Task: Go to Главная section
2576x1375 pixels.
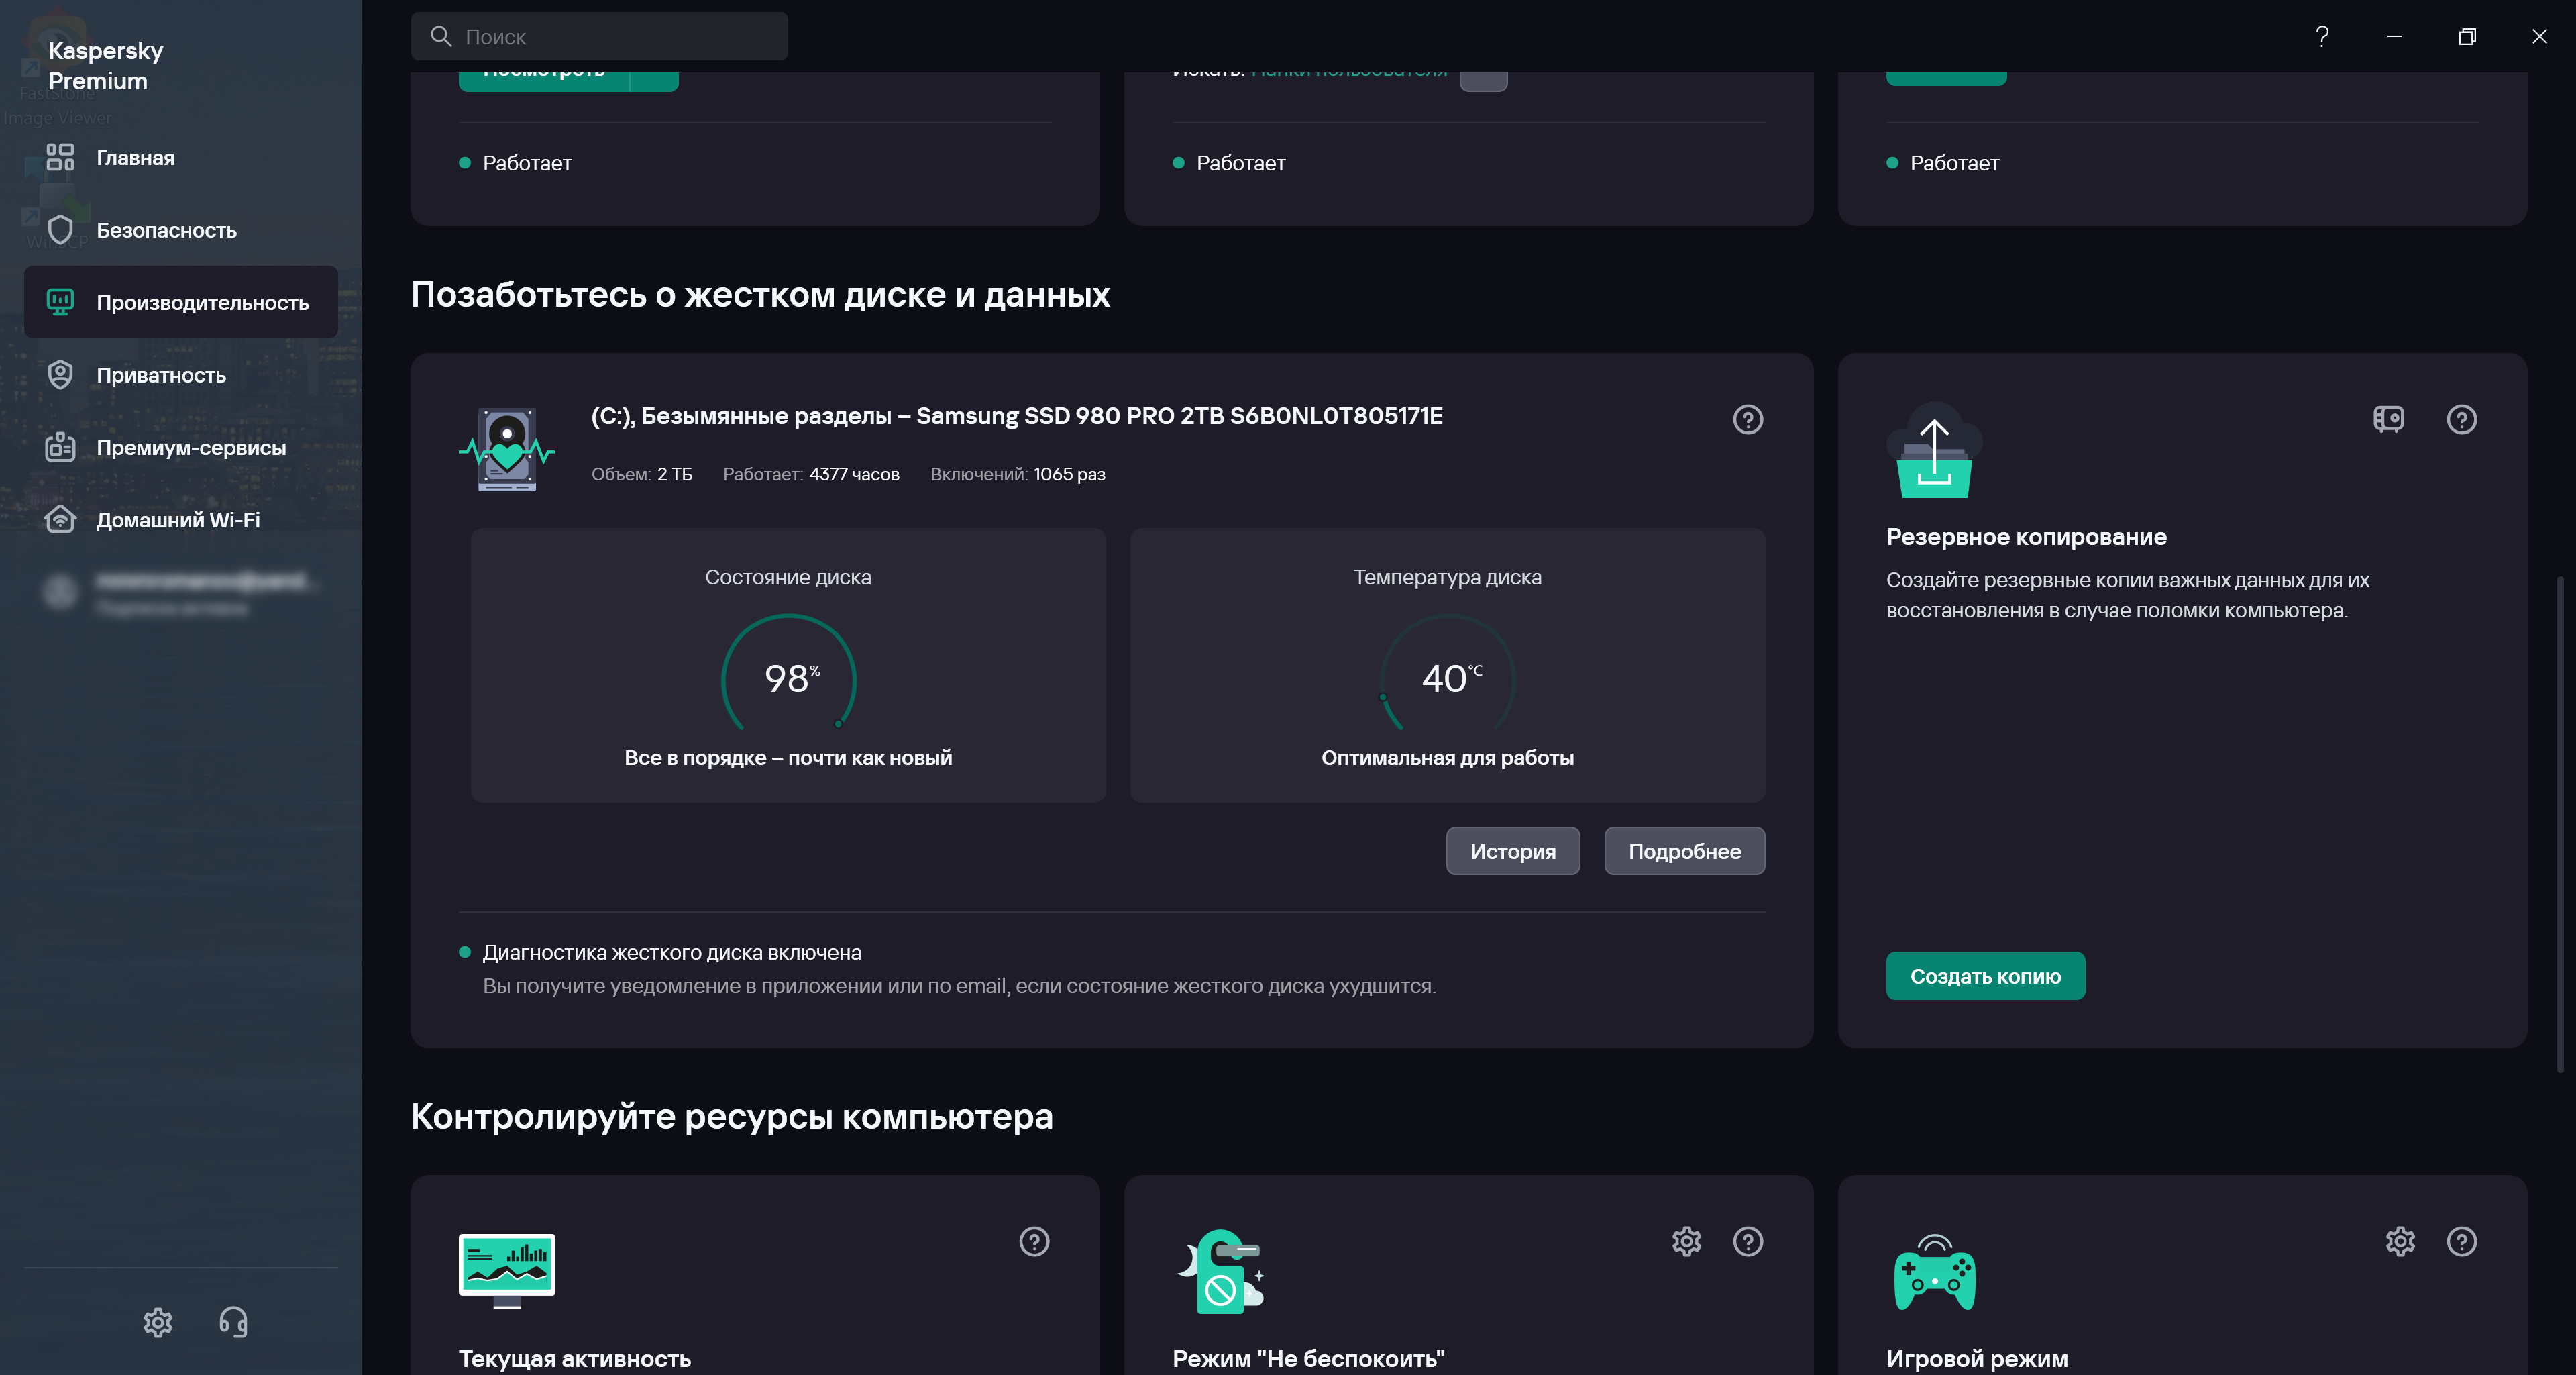Action: pos(135,158)
